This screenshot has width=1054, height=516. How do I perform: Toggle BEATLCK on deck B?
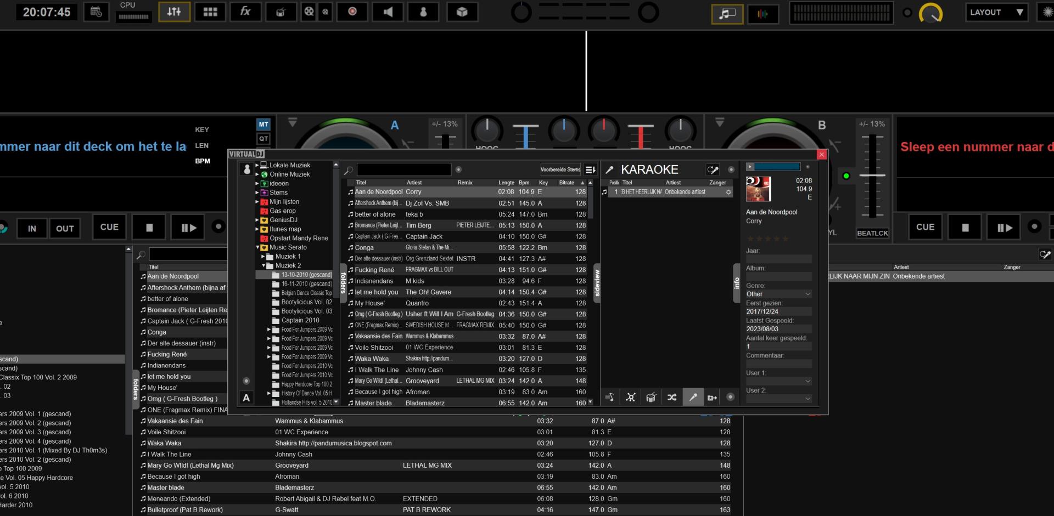coord(872,233)
